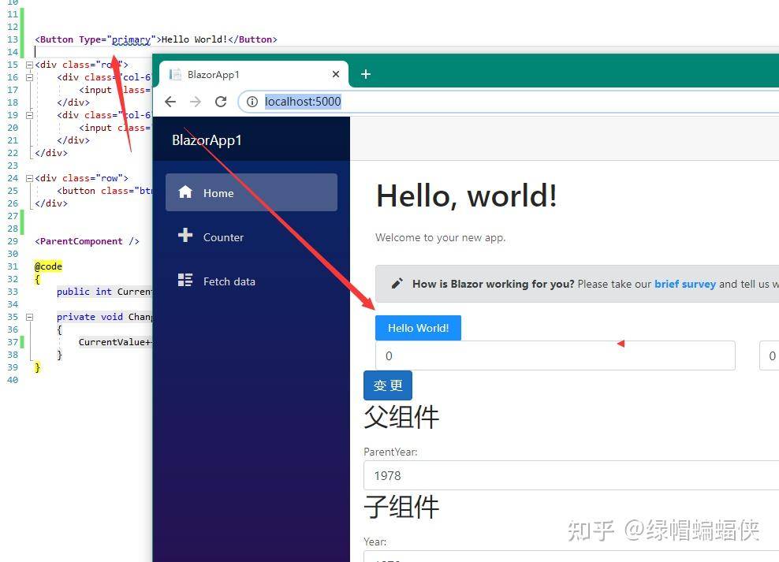Open the brief survey link
This screenshot has height=562, width=779.
tap(684, 284)
